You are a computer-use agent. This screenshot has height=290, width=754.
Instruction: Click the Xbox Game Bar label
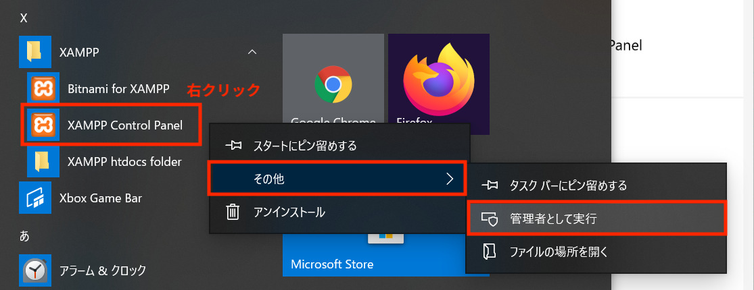101,198
